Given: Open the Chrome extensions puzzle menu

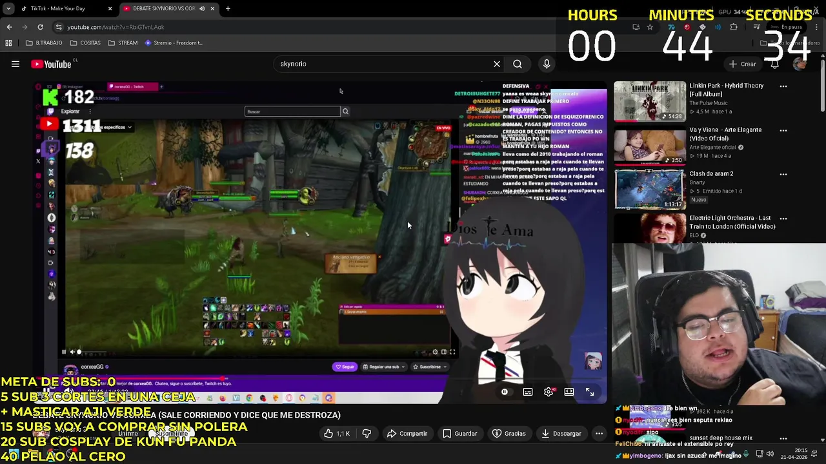Looking at the screenshot, I should (734, 27).
